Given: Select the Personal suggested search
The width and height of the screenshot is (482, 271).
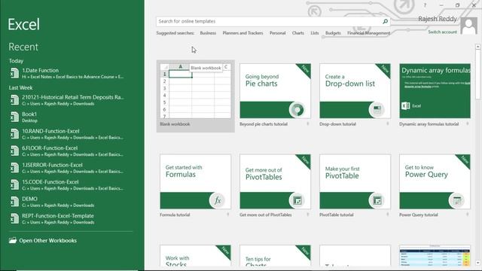Looking at the screenshot, I should pos(278,33).
